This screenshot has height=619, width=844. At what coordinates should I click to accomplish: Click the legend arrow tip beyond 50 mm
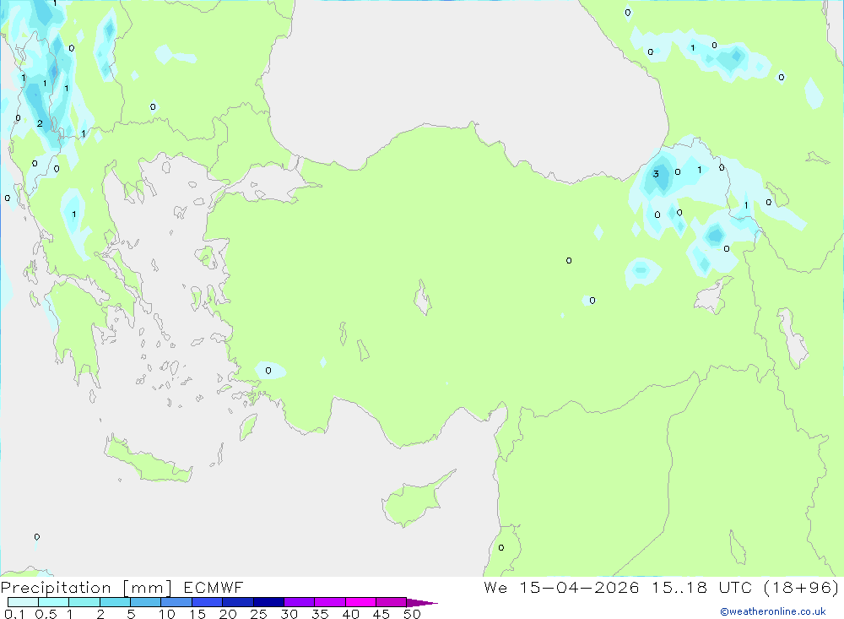(x=422, y=603)
